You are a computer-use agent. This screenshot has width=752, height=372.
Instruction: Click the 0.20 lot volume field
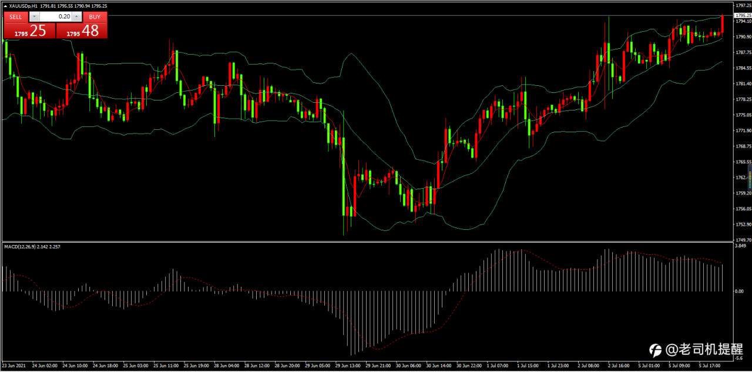(55, 17)
